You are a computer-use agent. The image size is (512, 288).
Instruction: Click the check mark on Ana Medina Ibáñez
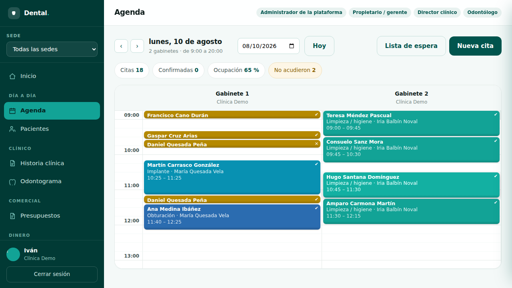coord(316,208)
